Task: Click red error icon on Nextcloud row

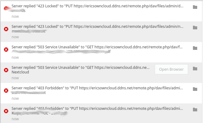Action: pos(6,70)
